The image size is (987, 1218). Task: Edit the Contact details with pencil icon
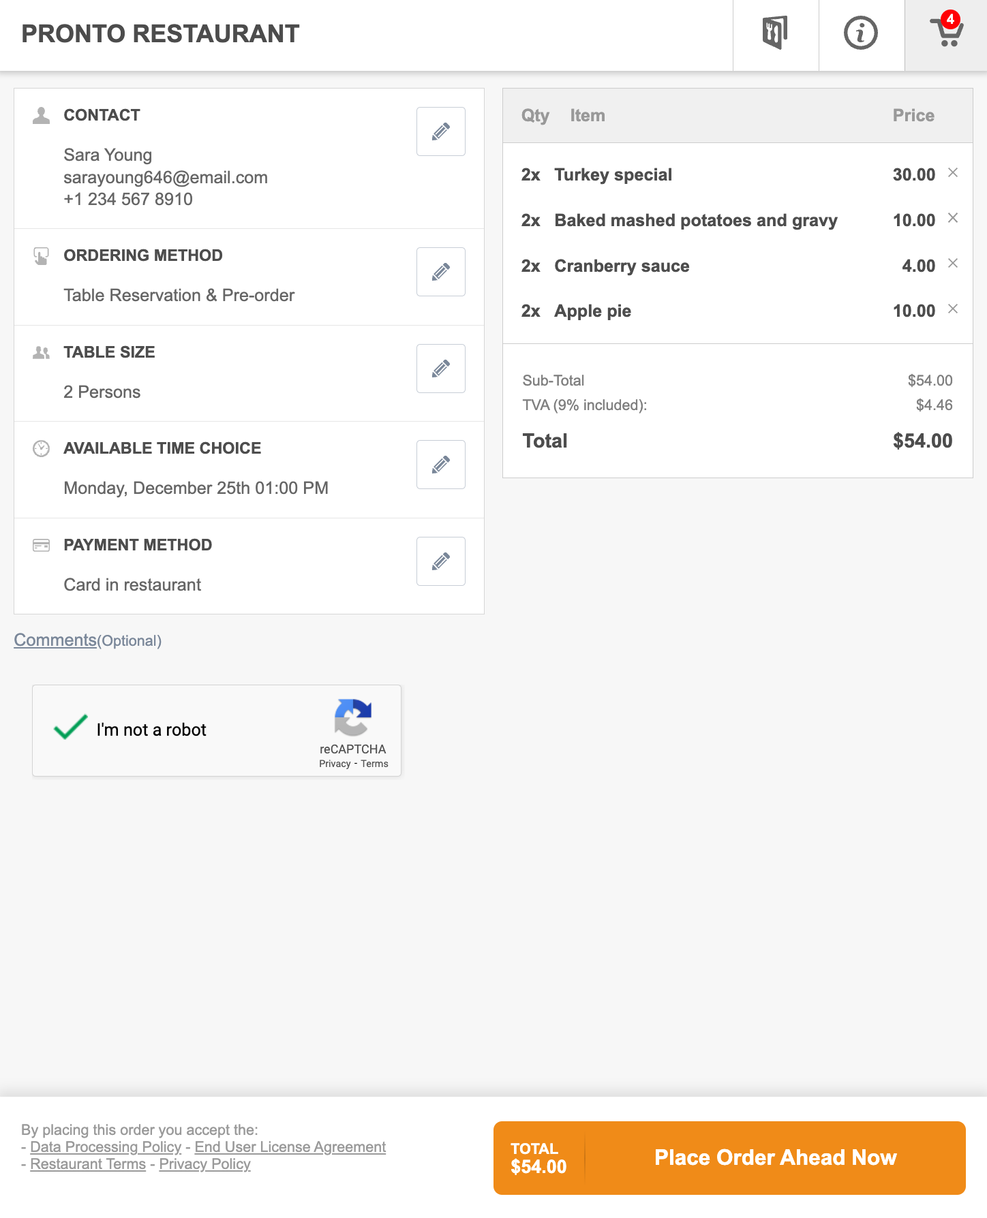pos(441,131)
